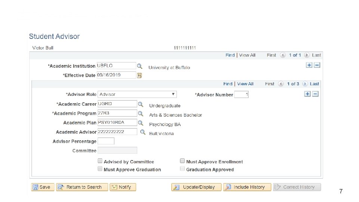Click the Academic Institution lookup magnifier
359x202 pixels.
(x=139, y=66)
